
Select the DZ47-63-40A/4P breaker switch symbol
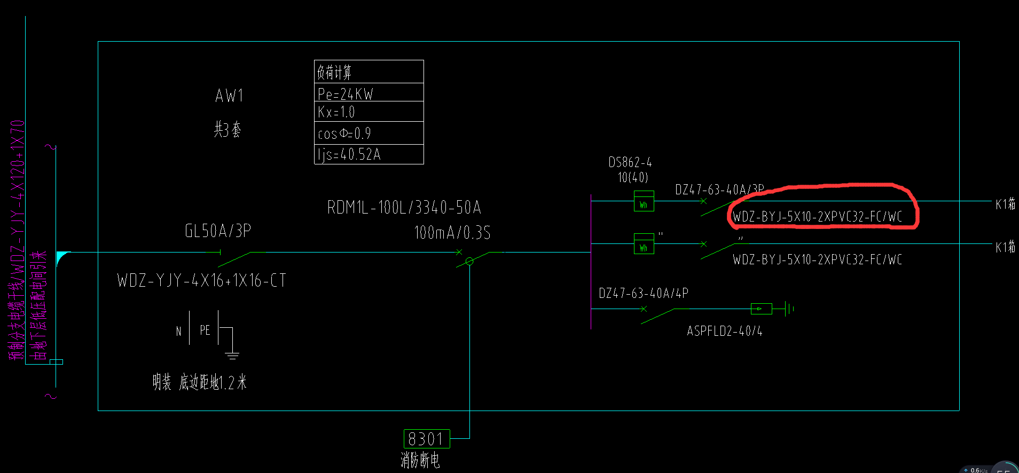point(657,315)
